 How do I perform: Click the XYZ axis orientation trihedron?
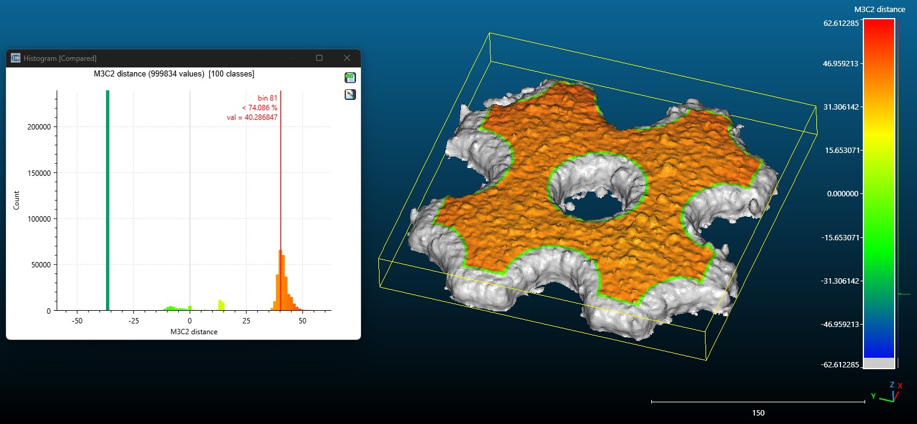tap(887, 393)
